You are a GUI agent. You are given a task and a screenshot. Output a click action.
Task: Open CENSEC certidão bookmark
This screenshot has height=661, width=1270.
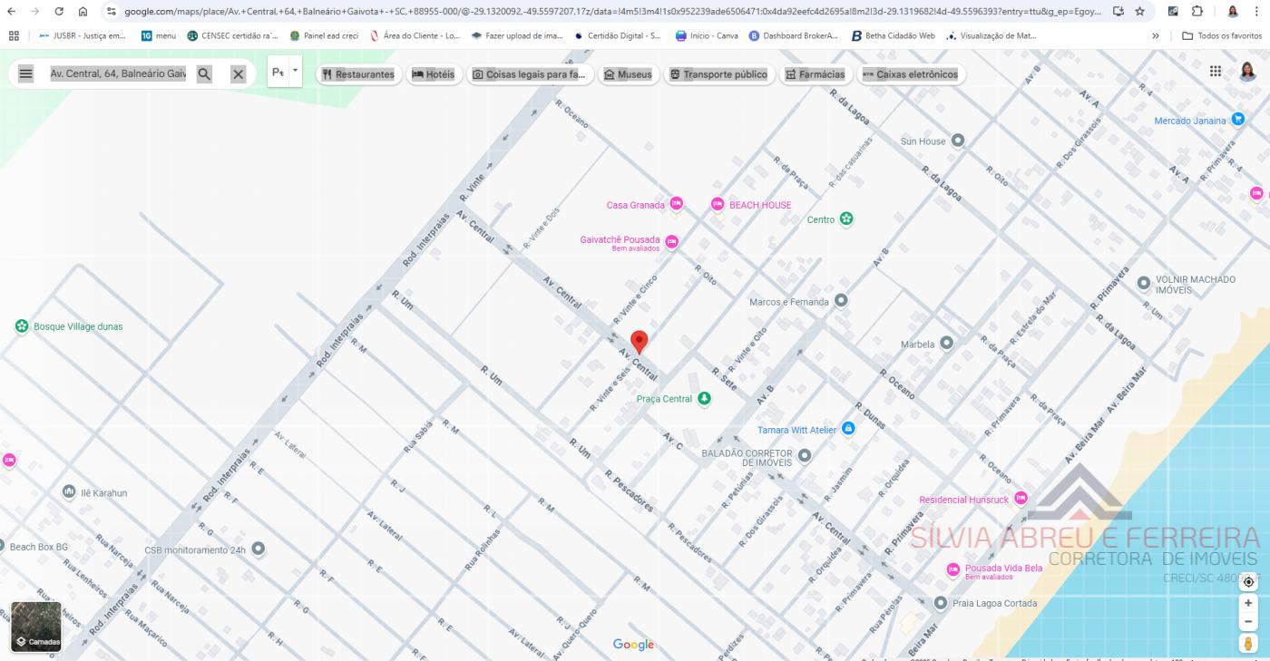[x=232, y=35]
